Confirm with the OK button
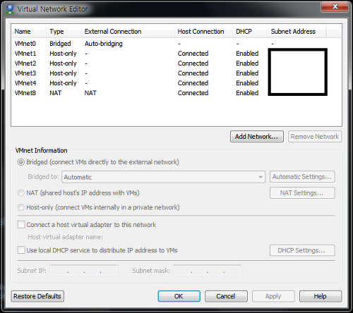 [179, 296]
